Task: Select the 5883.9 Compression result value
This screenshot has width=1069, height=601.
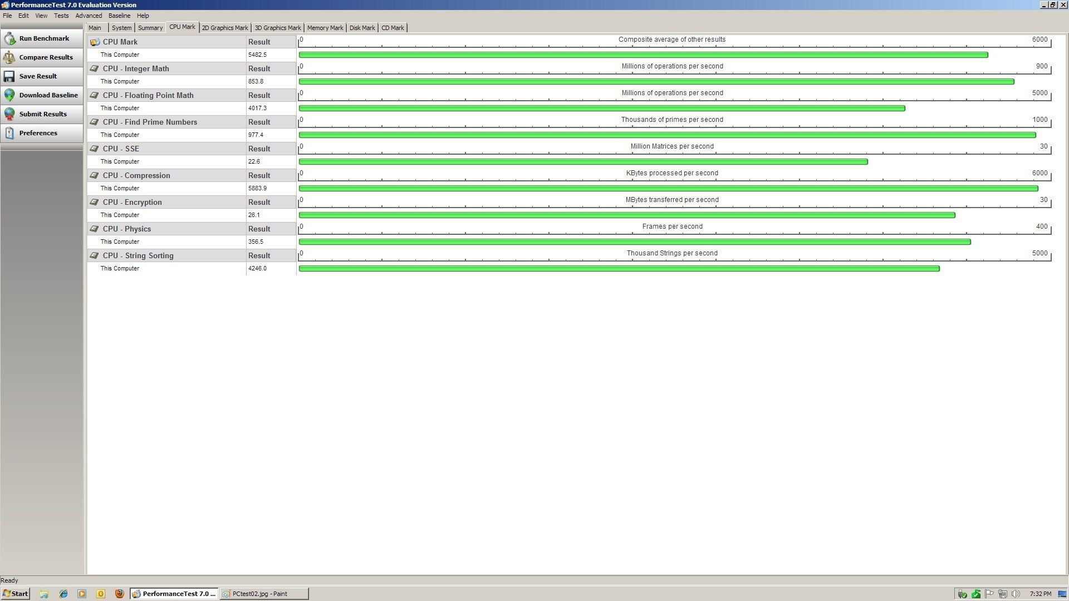Action: click(x=257, y=188)
